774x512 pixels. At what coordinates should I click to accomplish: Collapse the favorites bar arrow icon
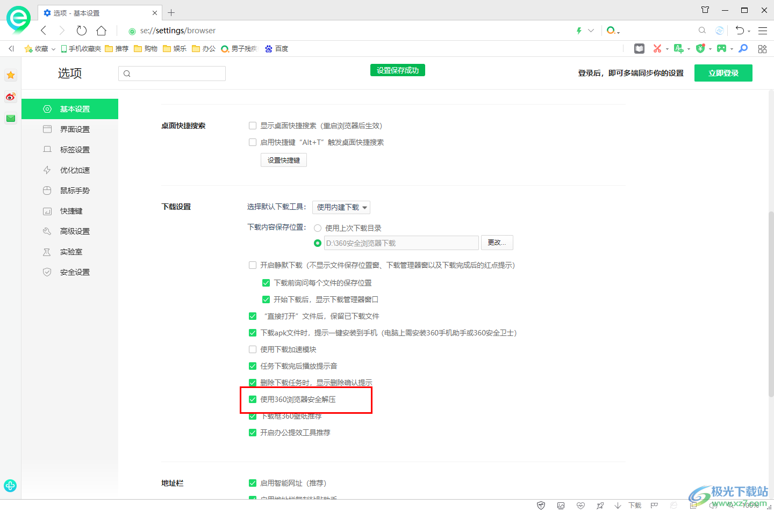click(x=11, y=48)
